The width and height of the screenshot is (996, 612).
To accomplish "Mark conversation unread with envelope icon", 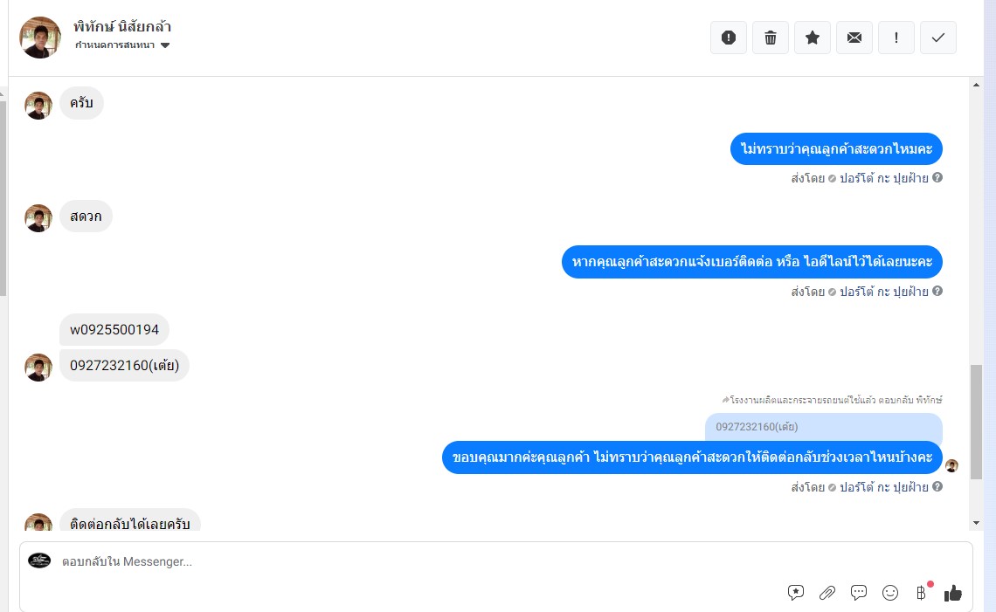I will click(x=854, y=38).
